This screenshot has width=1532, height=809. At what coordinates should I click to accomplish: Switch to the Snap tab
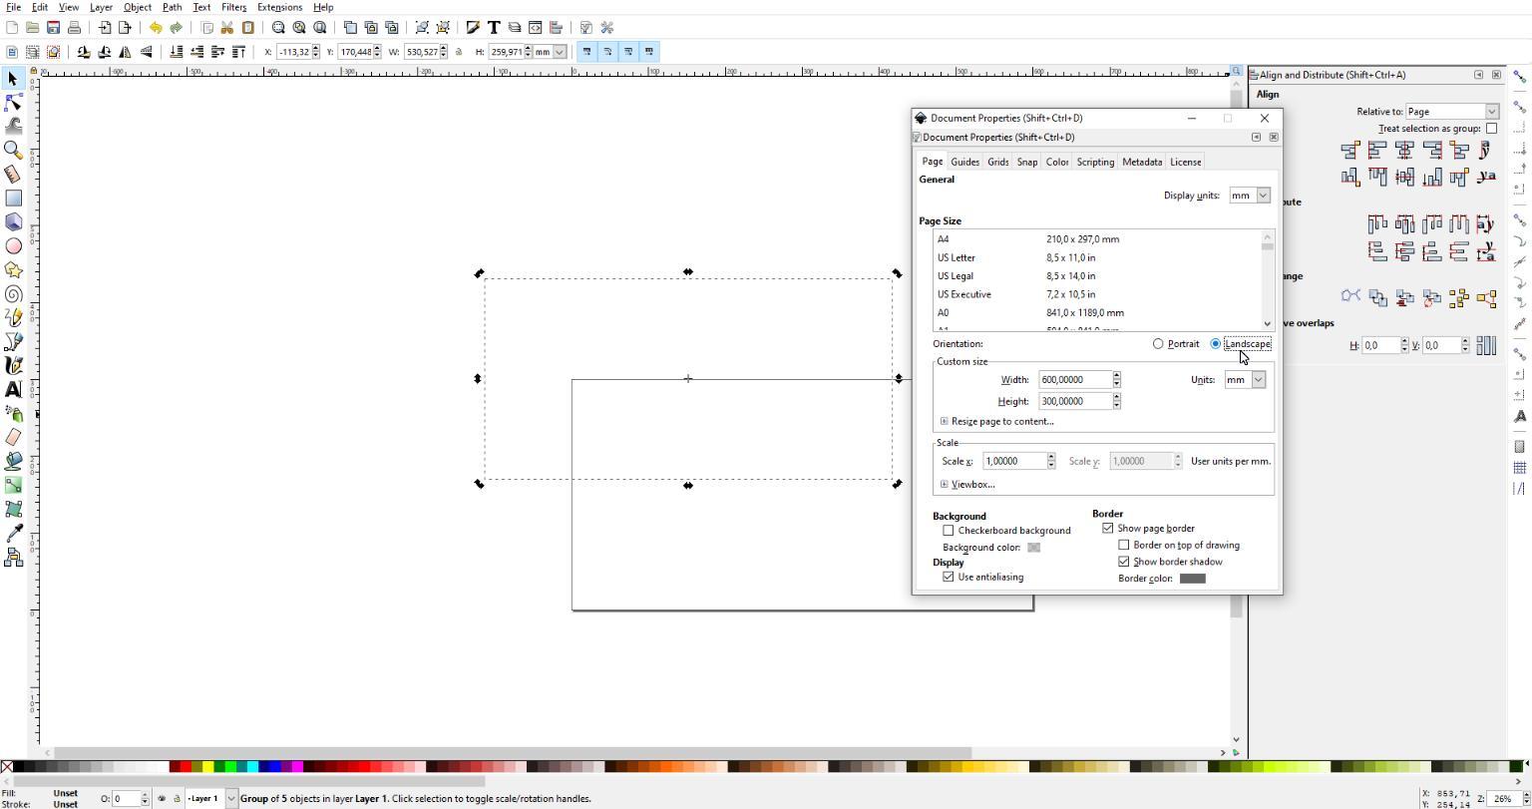(x=1027, y=162)
